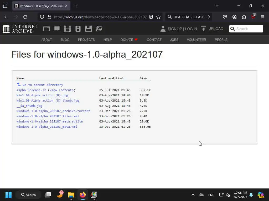Open the Internet Archive software floppy icon
The image size is (269, 201).
[x=89, y=29]
